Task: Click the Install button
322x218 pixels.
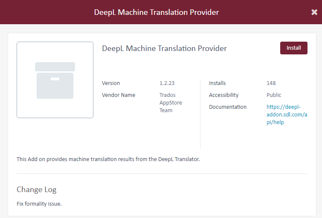Action: tap(293, 48)
